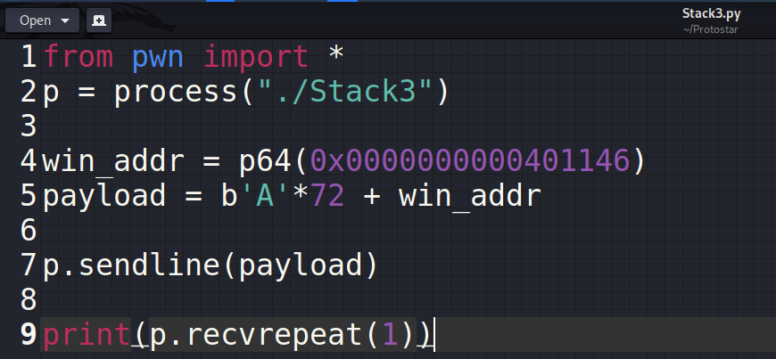Click the Stack3.py window title
Viewport: 776px width, 359px height.
711,14
